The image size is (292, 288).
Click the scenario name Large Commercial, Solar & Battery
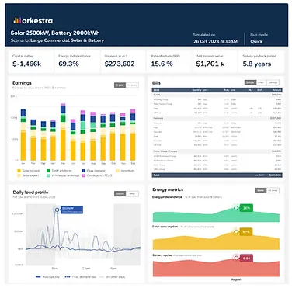coord(68,40)
